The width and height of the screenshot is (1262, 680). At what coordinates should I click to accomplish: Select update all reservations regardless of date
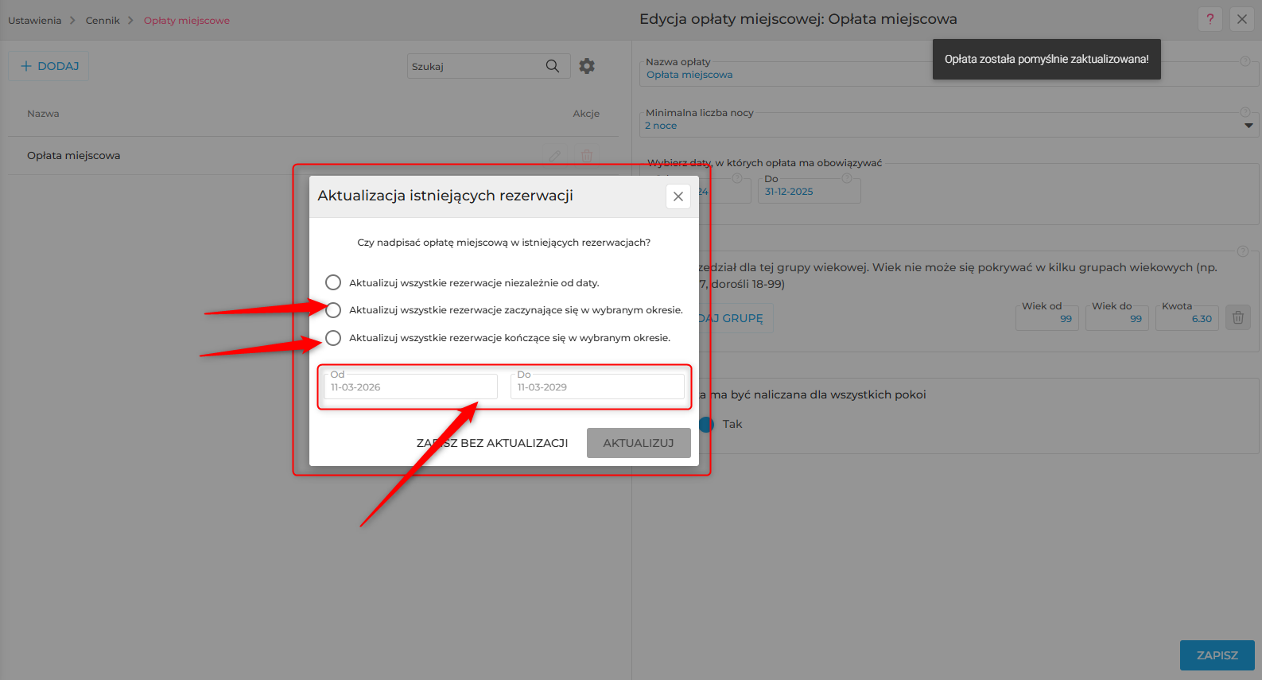[333, 282]
